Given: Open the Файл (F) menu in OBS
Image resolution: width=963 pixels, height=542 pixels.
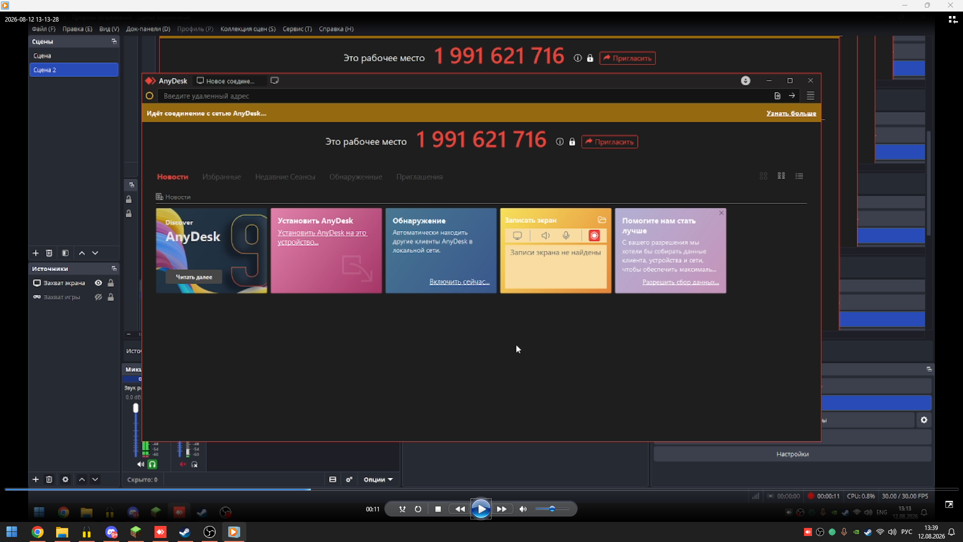Looking at the screenshot, I should [x=44, y=29].
